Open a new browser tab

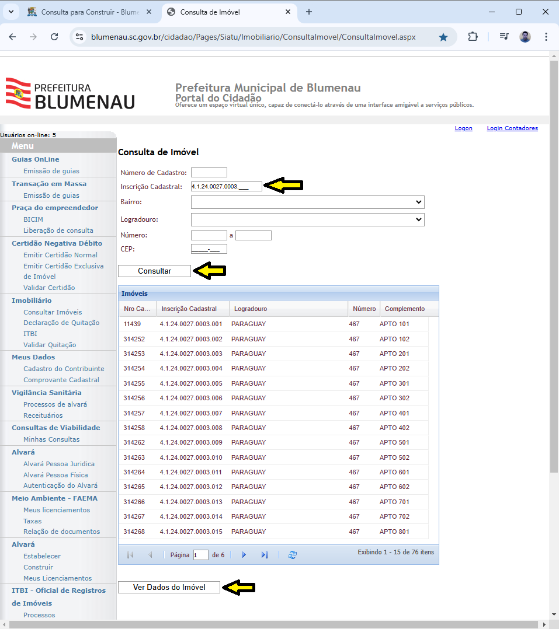pos(309,12)
